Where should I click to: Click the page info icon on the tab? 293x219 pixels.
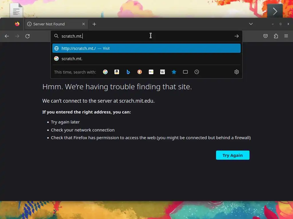coord(29,24)
